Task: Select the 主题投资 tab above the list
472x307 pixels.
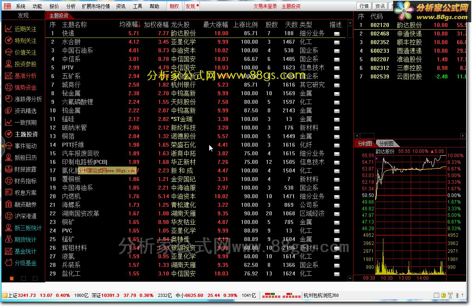Action: 59,16
